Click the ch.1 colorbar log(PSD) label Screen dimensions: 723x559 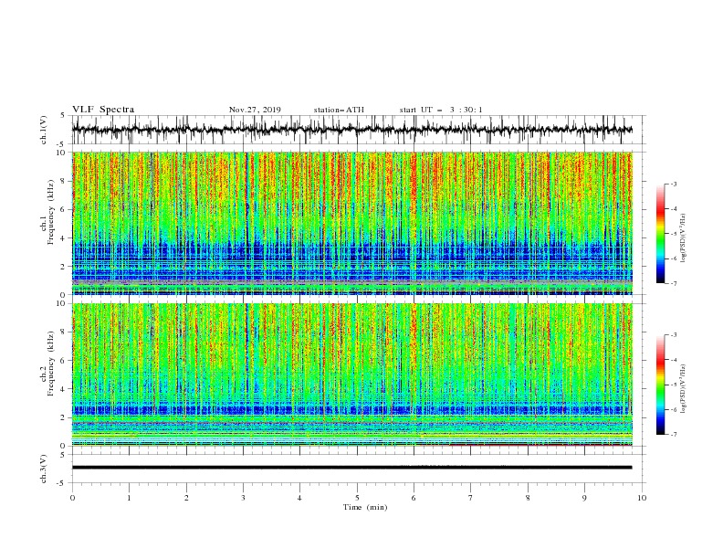click(x=684, y=238)
